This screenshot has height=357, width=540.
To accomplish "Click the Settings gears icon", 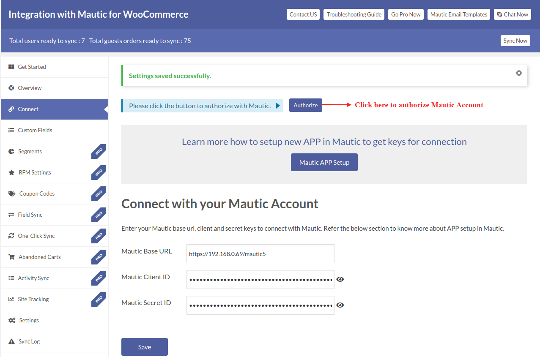I will pos(12,320).
